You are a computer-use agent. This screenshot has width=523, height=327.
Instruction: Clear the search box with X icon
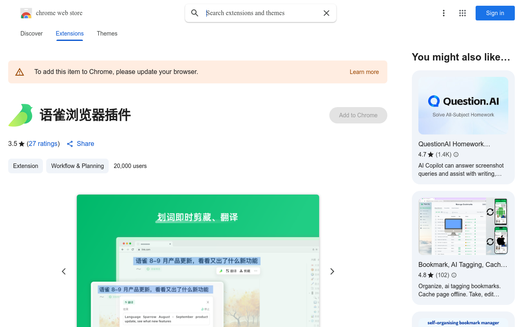(326, 13)
